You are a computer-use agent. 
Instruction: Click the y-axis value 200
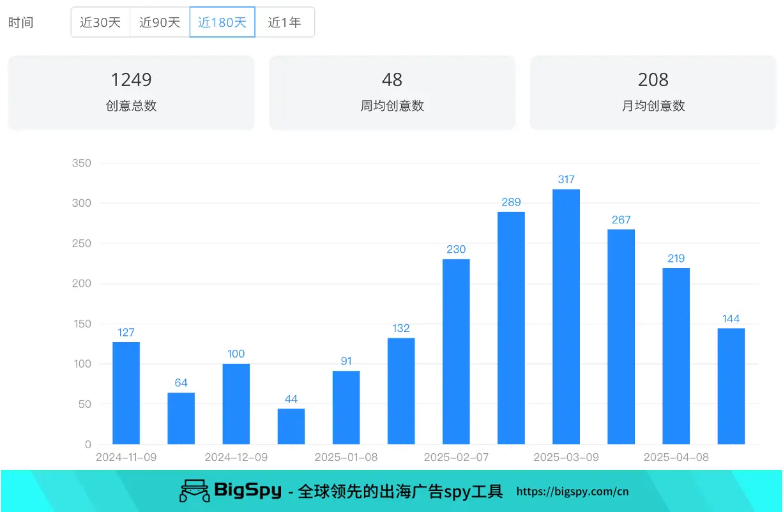click(82, 283)
